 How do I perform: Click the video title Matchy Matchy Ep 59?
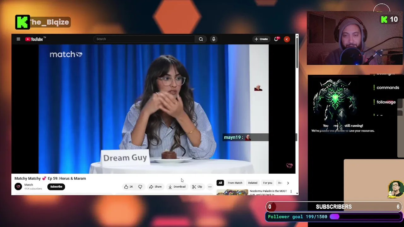[50, 178]
